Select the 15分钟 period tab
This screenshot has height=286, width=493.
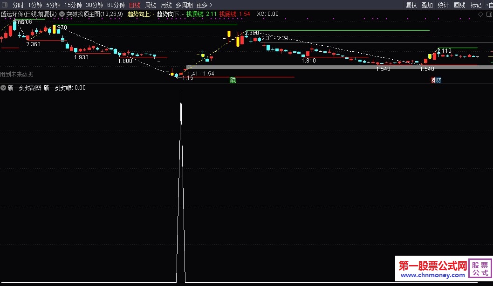click(x=73, y=5)
